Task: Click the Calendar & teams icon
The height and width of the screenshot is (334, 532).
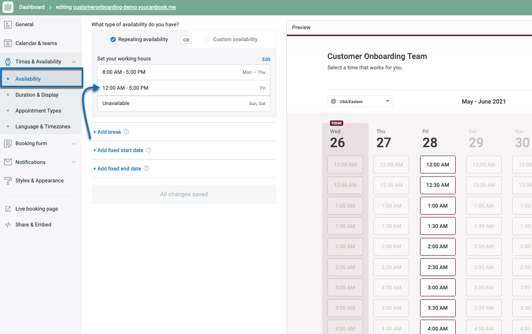Action: (x=8, y=43)
